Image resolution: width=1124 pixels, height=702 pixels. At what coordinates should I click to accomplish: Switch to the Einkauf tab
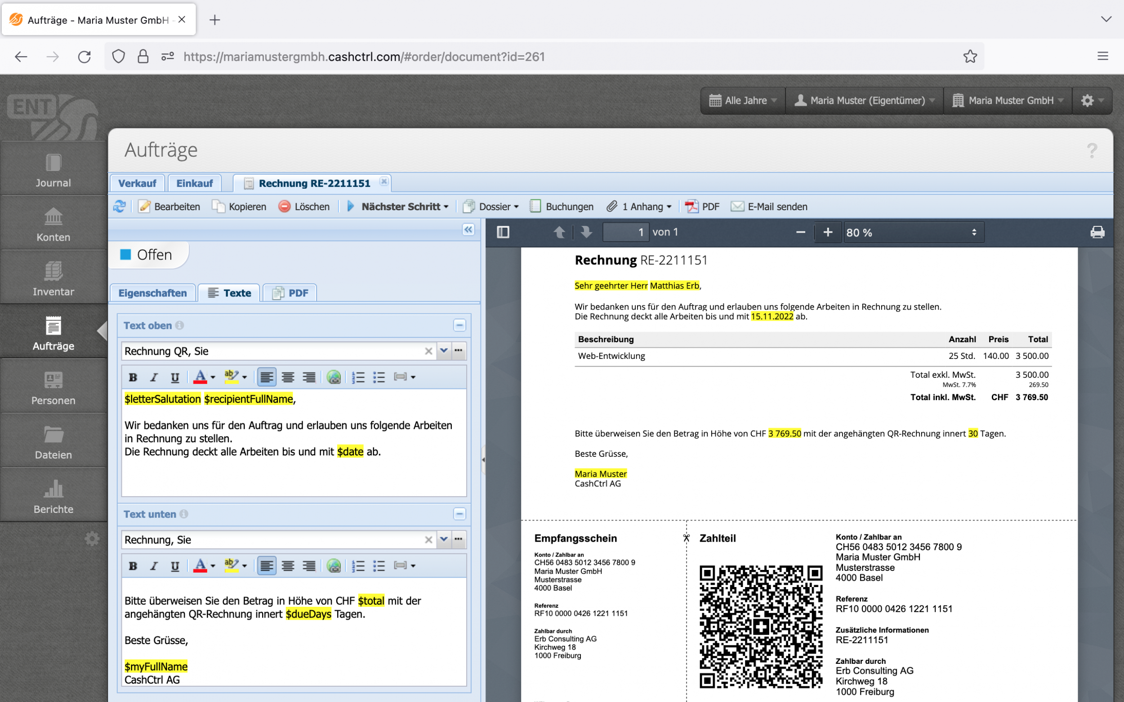coord(194,183)
